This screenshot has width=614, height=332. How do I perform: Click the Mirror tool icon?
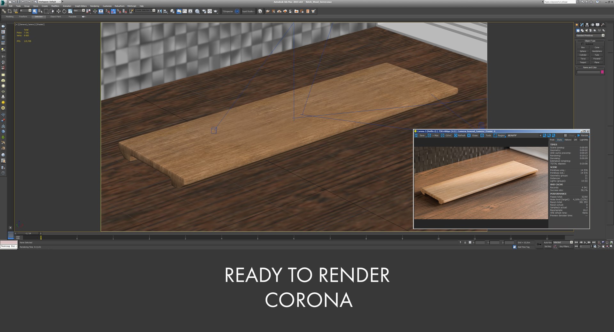pyautogui.click(x=159, y=11)
